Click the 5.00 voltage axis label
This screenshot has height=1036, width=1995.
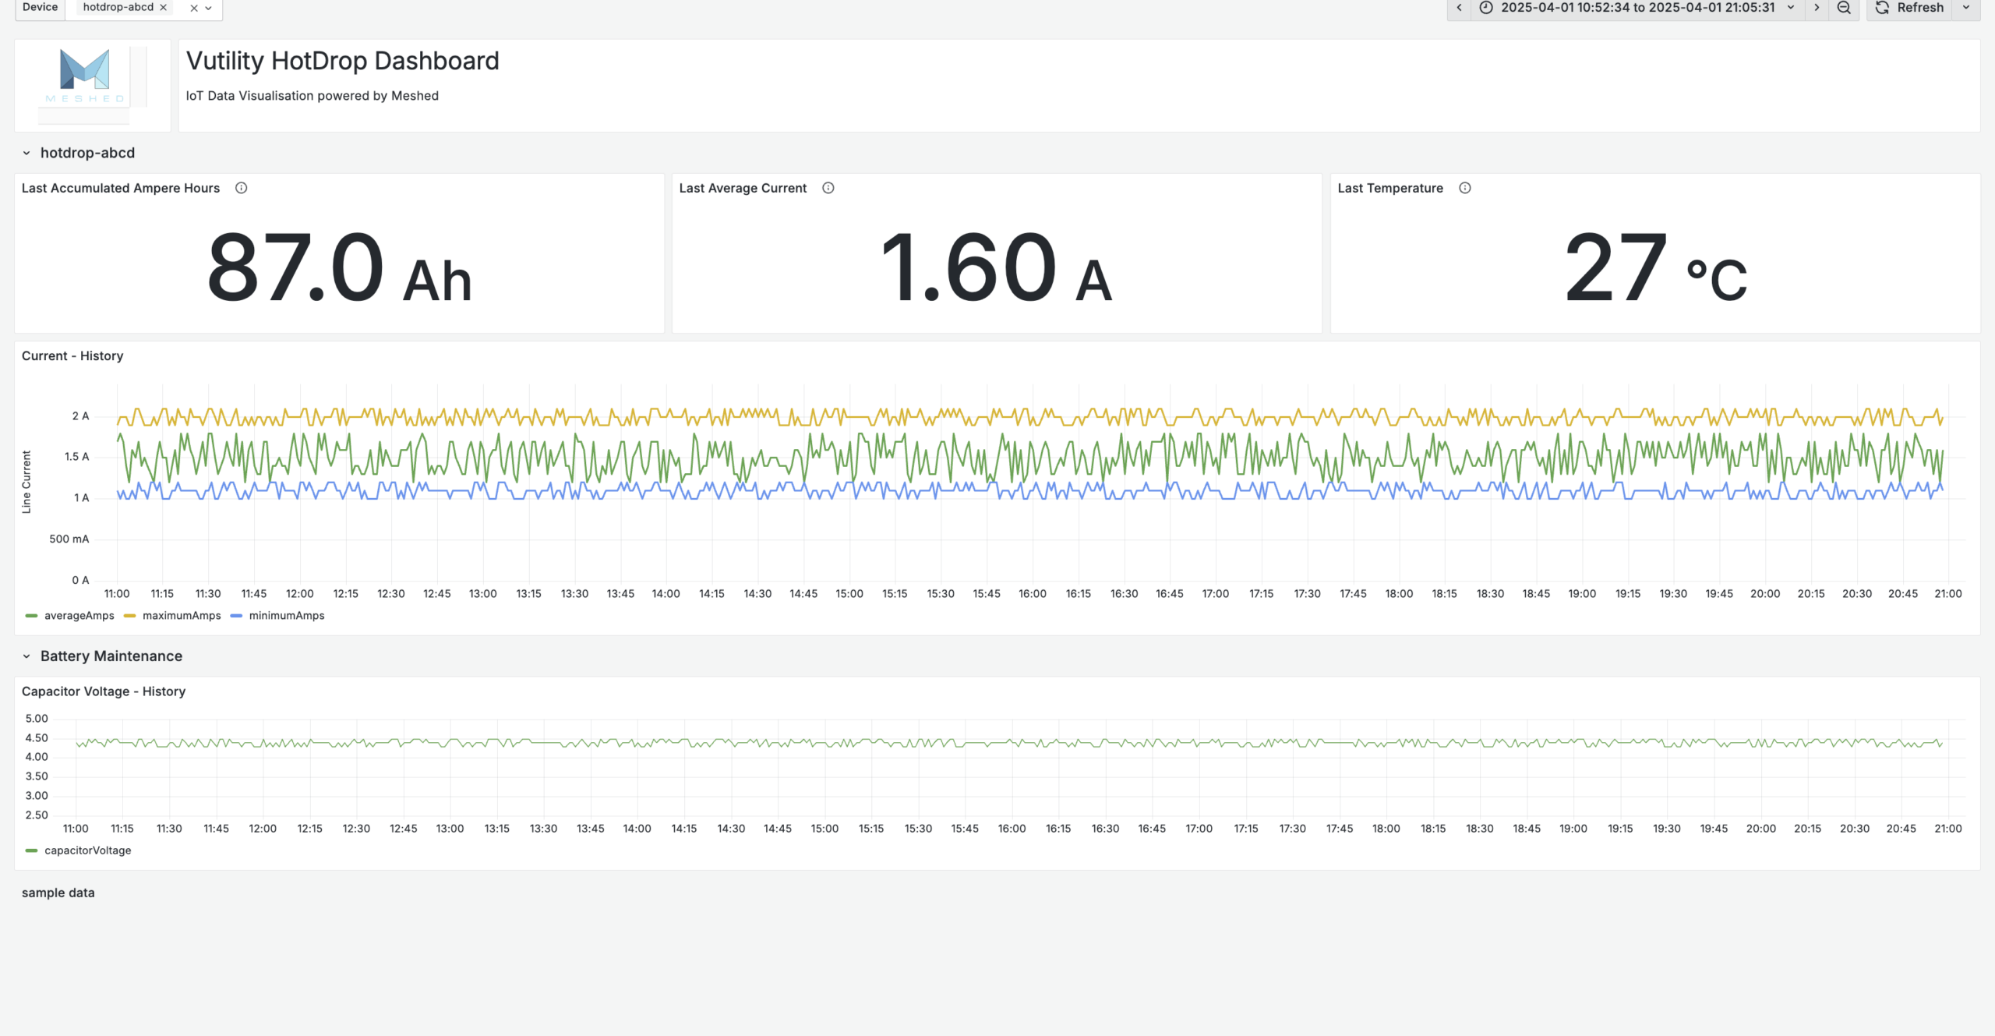pyautogui.click(x=37, y=719)
